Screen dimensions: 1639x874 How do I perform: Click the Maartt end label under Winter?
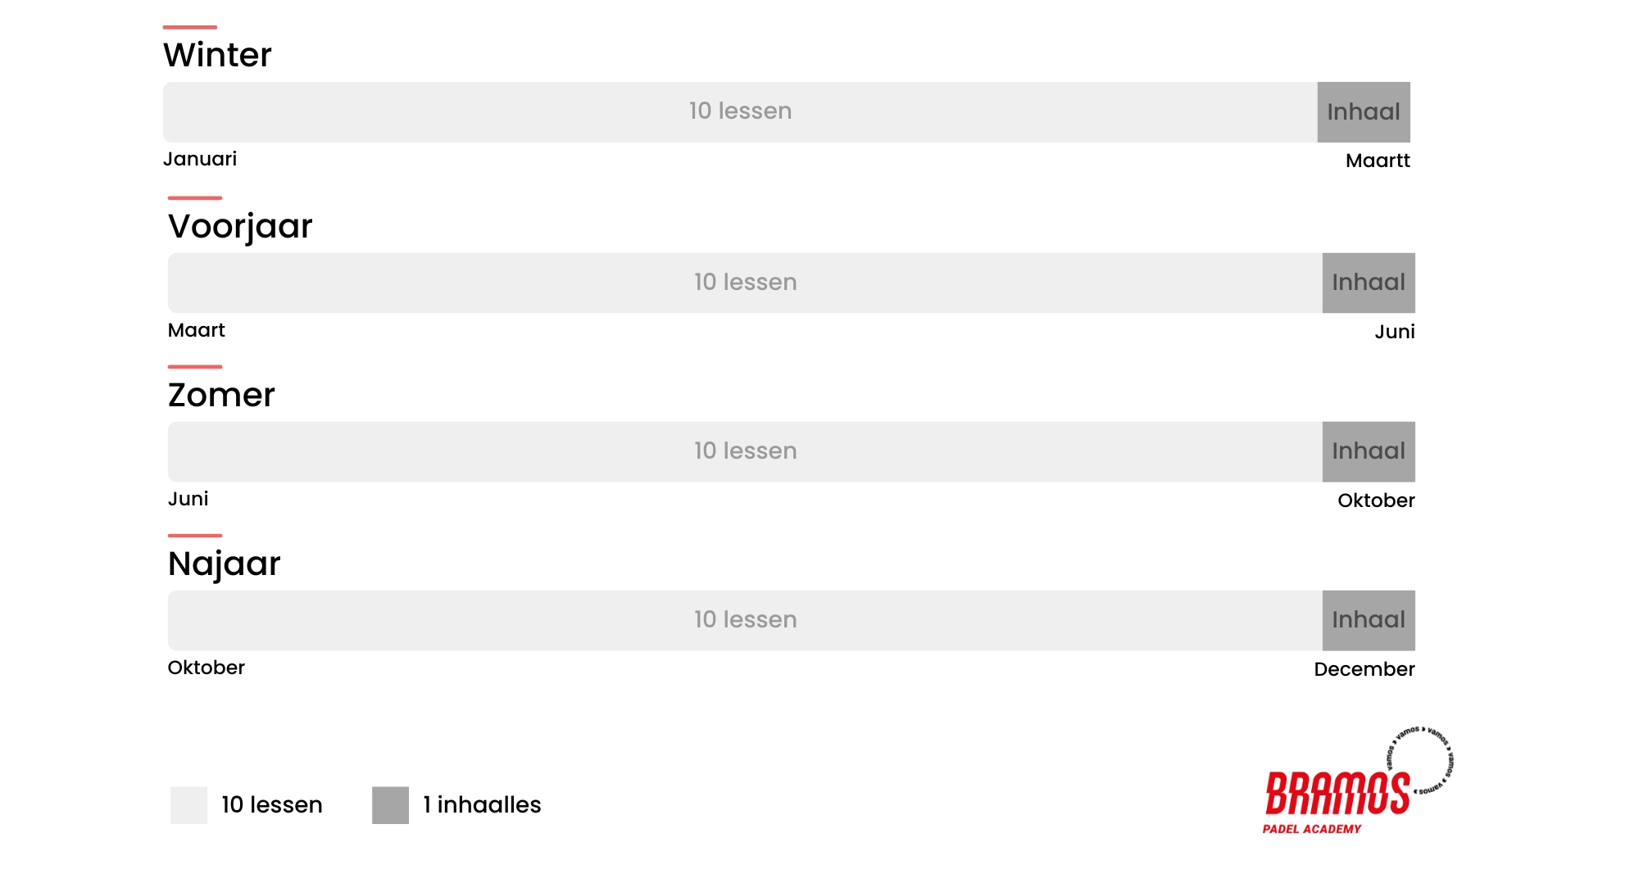tap(1377, 161)
